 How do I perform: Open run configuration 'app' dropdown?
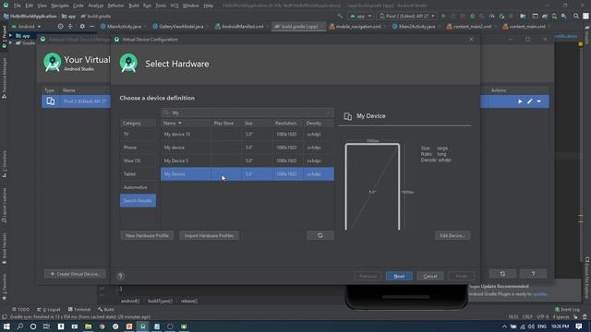(x=361, y=17)
